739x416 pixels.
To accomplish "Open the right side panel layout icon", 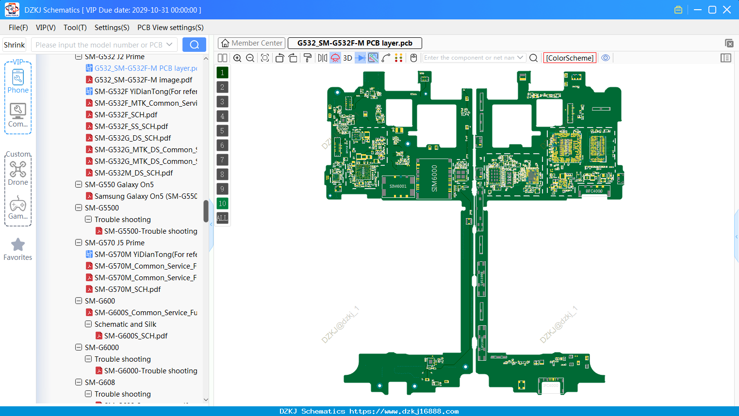I will coord(726,58).
